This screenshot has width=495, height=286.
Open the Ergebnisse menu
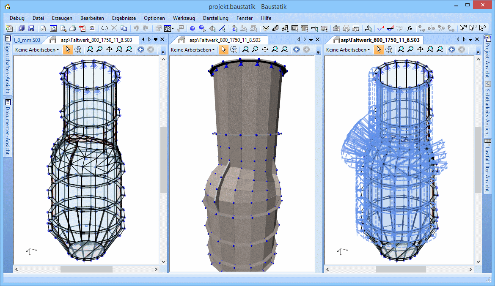pos(124,18)
